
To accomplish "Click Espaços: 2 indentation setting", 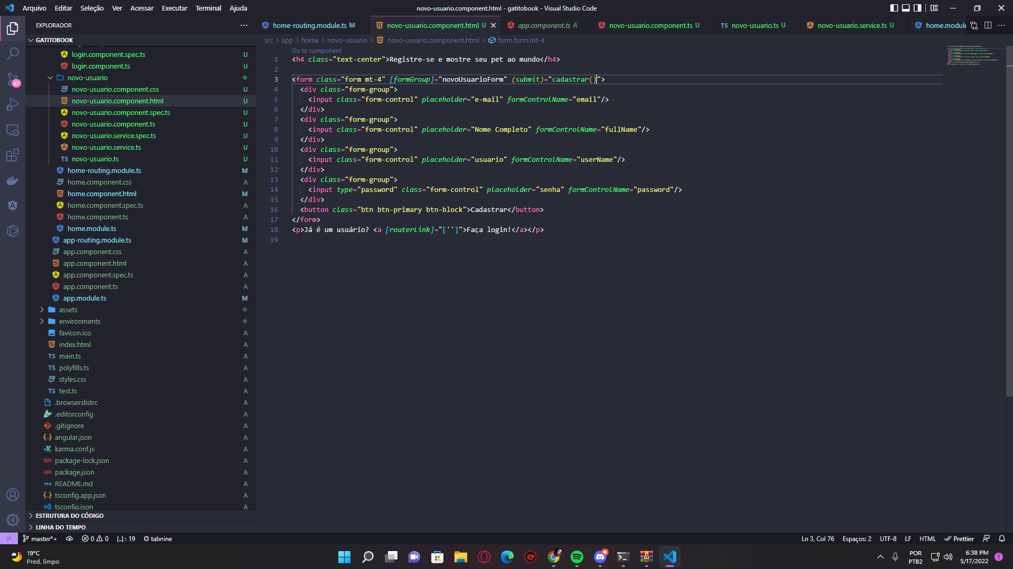I will point(857,538).
